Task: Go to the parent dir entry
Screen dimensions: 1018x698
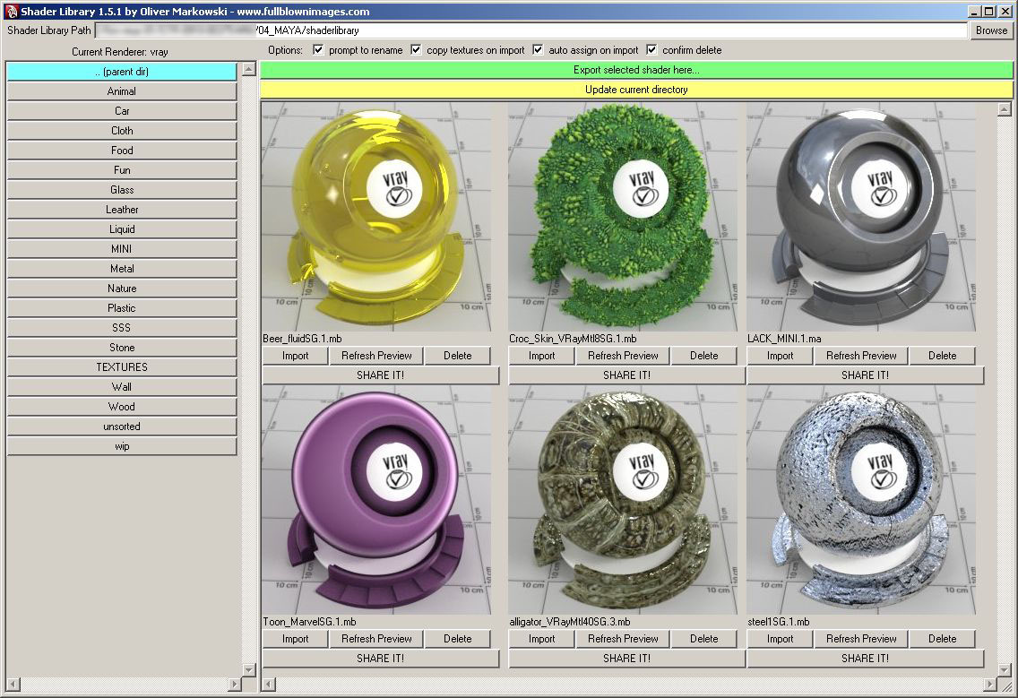Action: tap(121, 72)
